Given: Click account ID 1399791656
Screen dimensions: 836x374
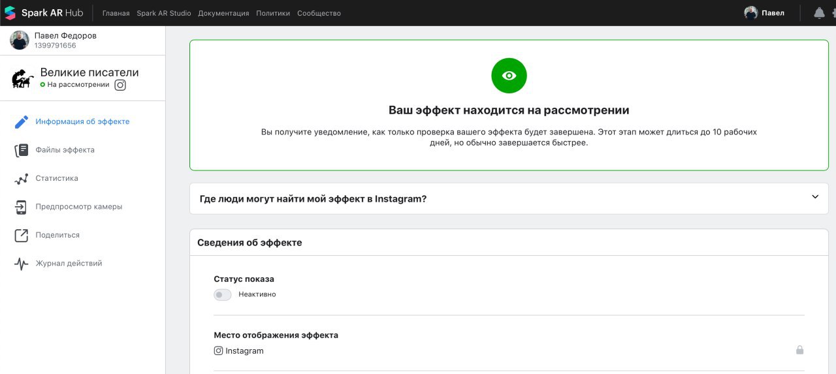Looking at the screenshot, I should click(55, 46).
